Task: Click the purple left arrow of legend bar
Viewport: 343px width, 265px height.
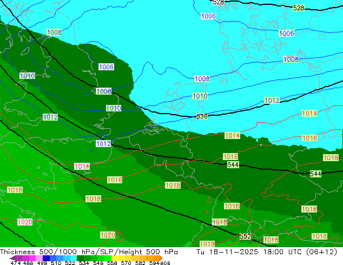Action: click(12, 259)
